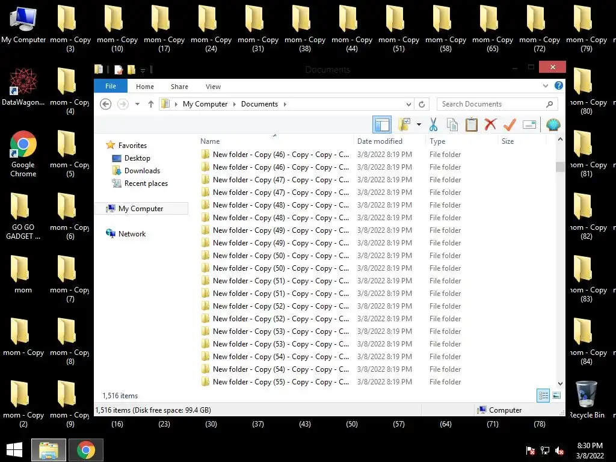Click the red X Delete icon
Viewport: 616px width, 462px height.
(x=490, y=124)
